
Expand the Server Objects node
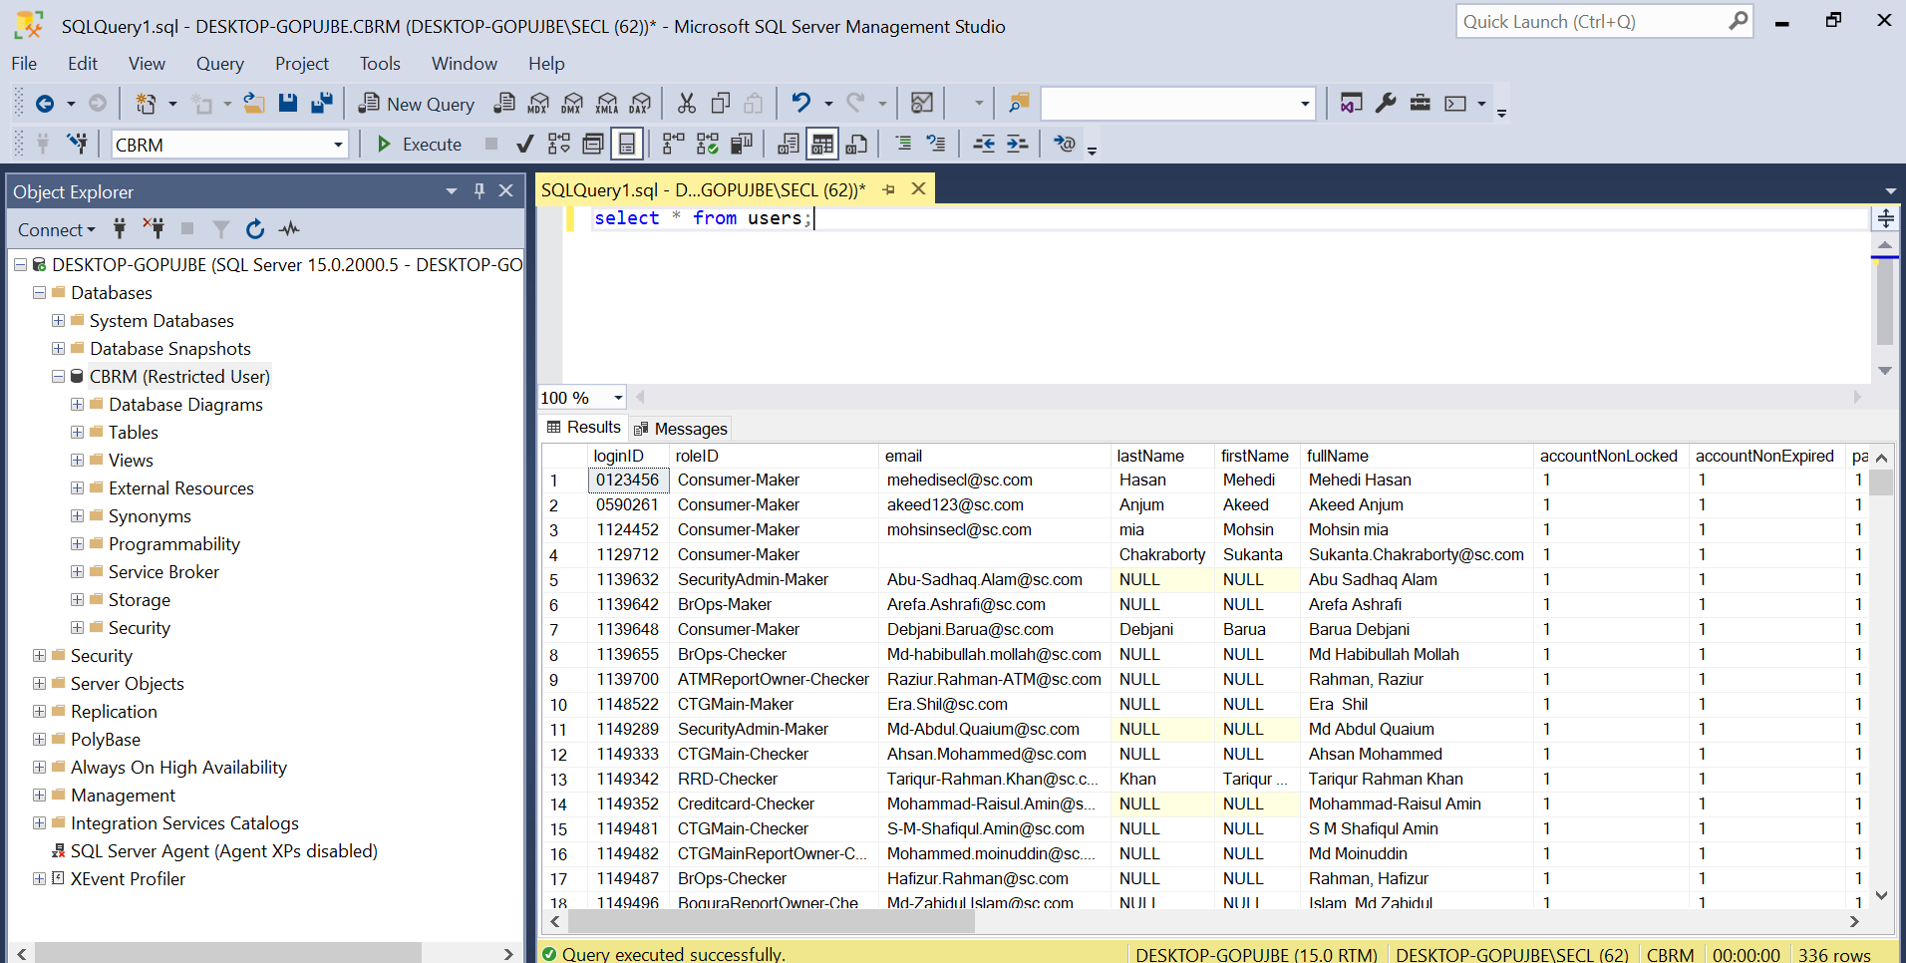[x=39, y=683]
